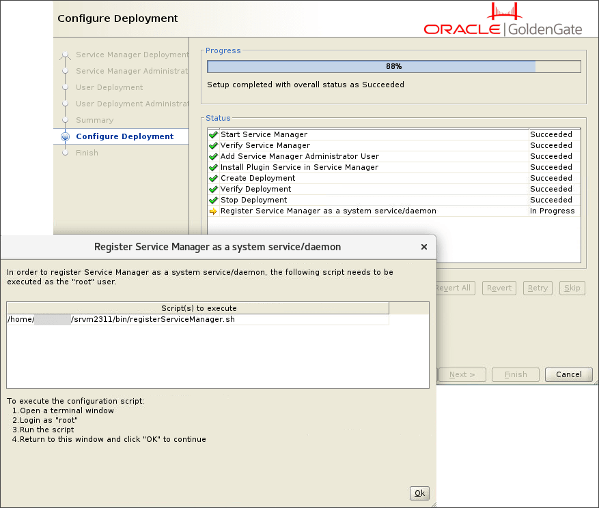Viewport: 599px width, 508px height.
Task: Click the checkmark beside Add Service Manager Administrator User
Action: [214, 156]
